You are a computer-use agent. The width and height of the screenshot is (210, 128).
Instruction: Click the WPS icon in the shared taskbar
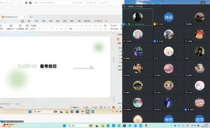[x=83, y=112]
